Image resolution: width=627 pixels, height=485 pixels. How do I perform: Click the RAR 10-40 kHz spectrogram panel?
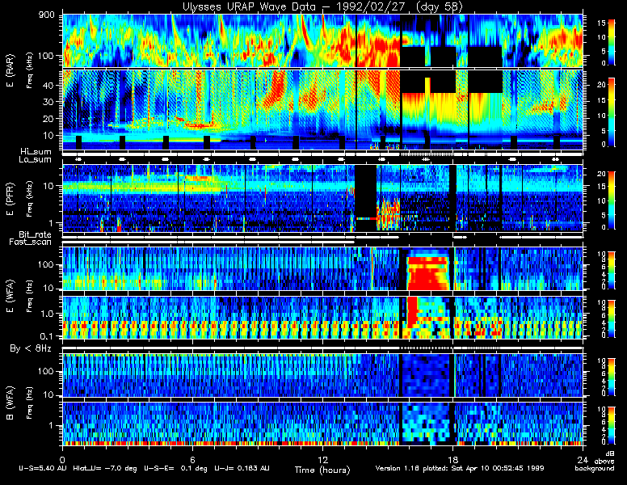coord(322,110)
